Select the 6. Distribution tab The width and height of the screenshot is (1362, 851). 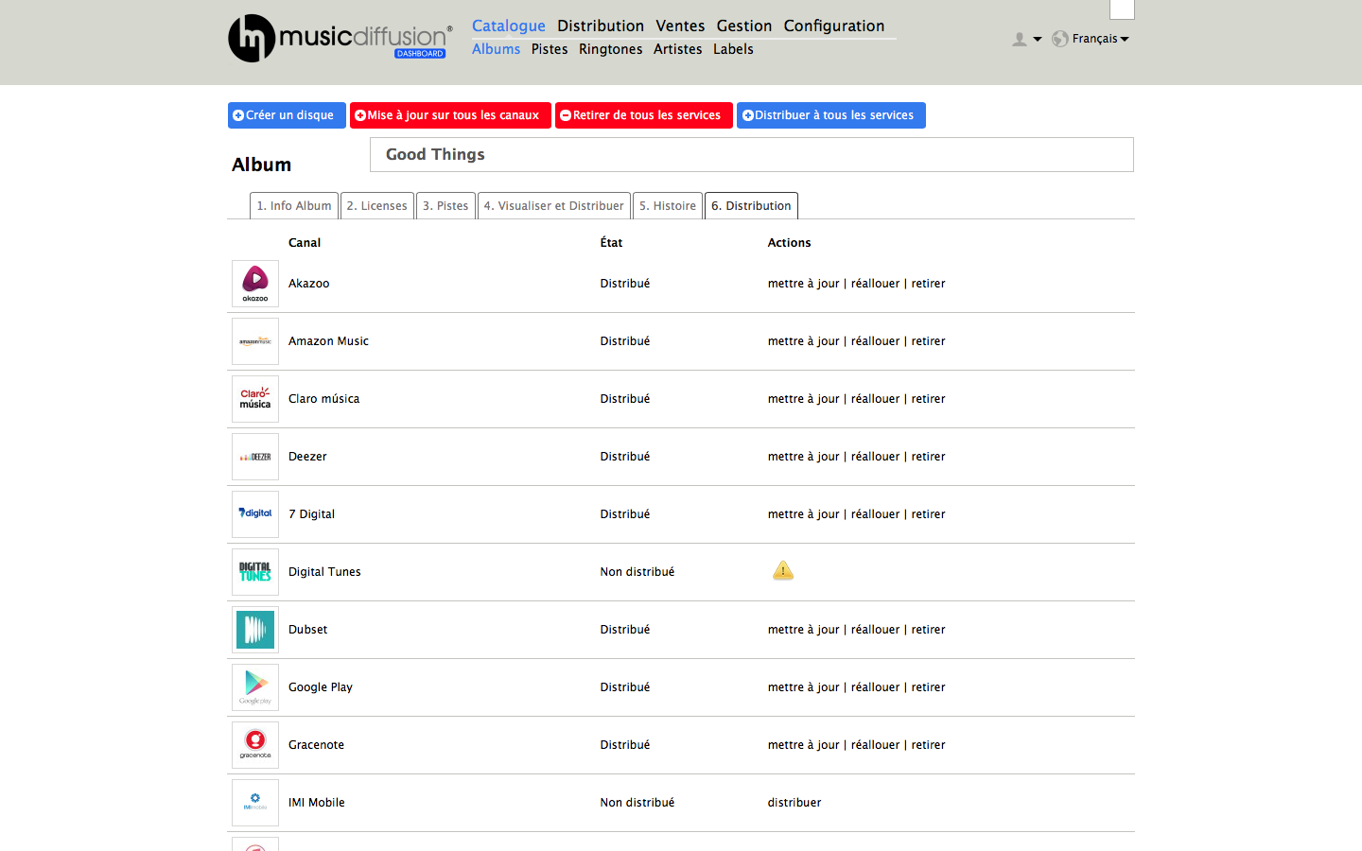(751, 205)
